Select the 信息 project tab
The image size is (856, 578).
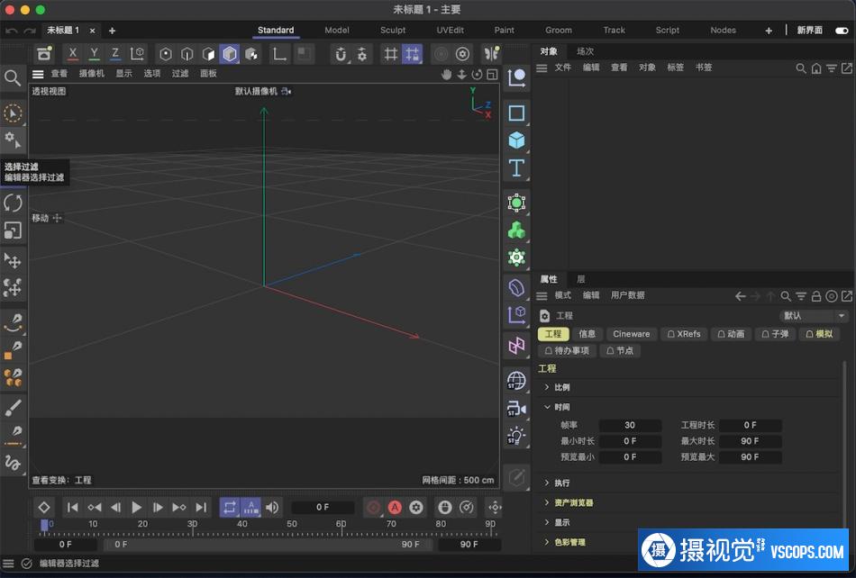coord(587,334)
